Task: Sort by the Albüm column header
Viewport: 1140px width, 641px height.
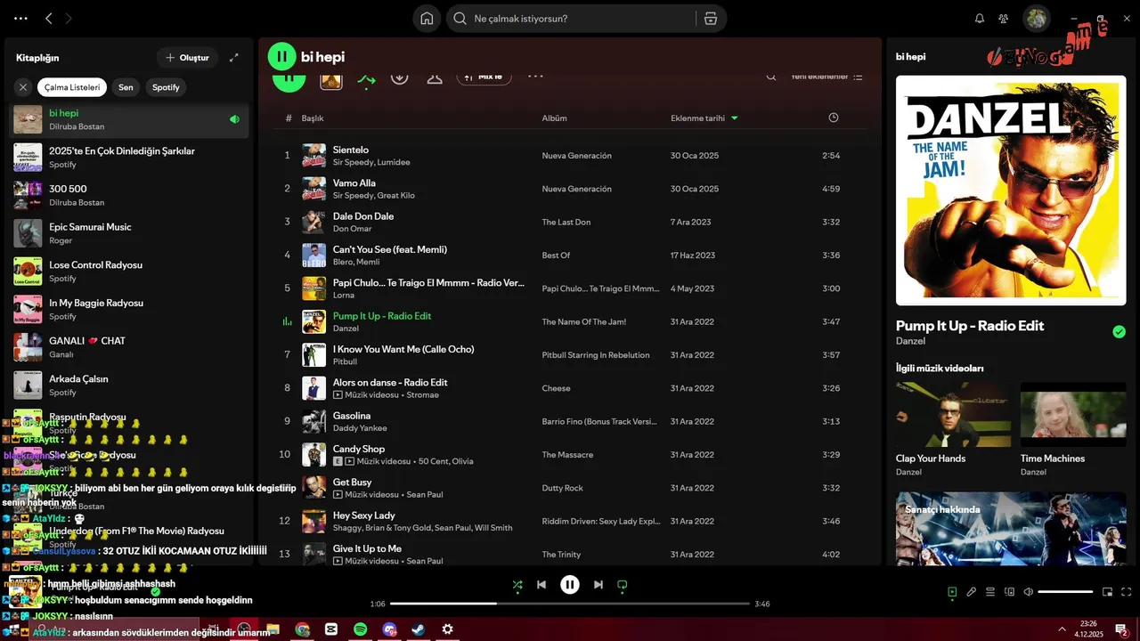Action: click(x=554, y=118)
